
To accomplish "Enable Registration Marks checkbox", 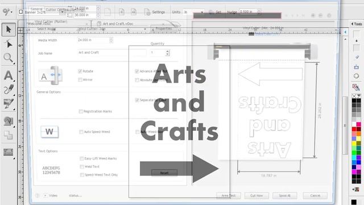I will point(81,112).
